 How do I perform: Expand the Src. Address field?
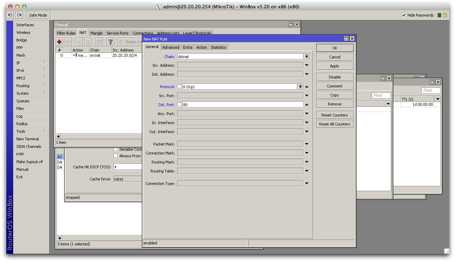pos(307,65)
